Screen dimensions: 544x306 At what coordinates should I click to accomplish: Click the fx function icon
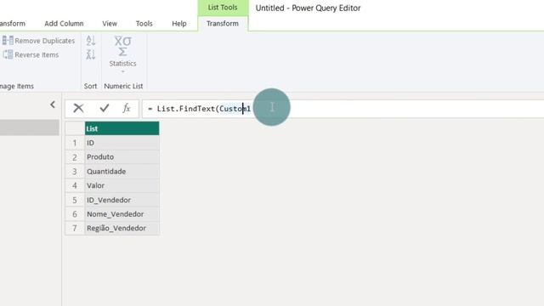(127, 108)
